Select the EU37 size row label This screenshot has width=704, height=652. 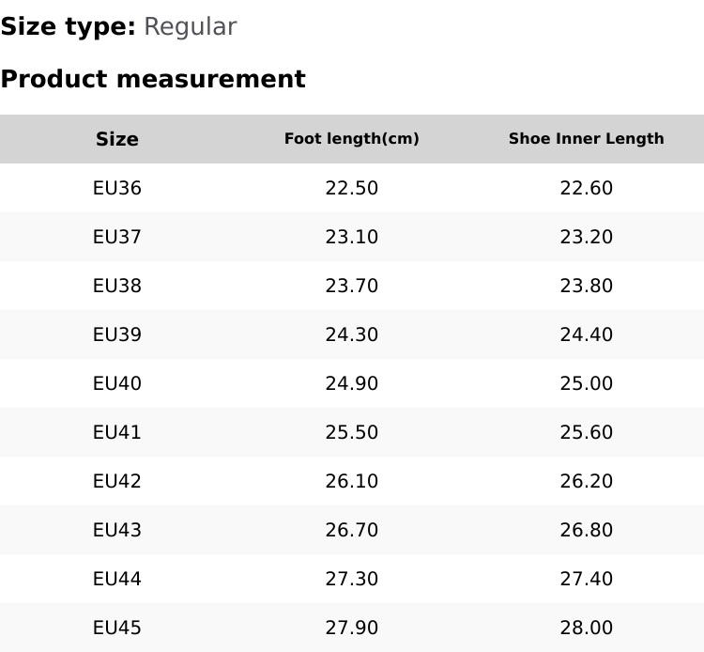(117, 237)
